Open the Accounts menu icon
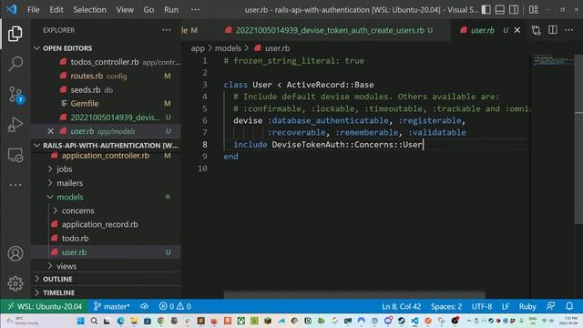Viewport: 583px width, 328px height. pyautogui.click(x=15, y=253)
